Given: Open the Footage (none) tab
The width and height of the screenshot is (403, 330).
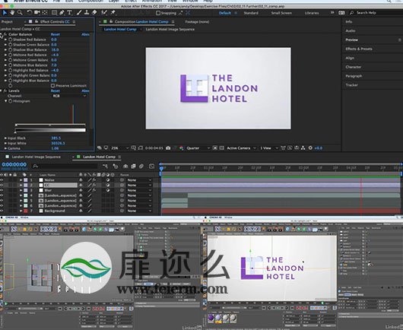Looking at the screenshot, I should 197,22.
